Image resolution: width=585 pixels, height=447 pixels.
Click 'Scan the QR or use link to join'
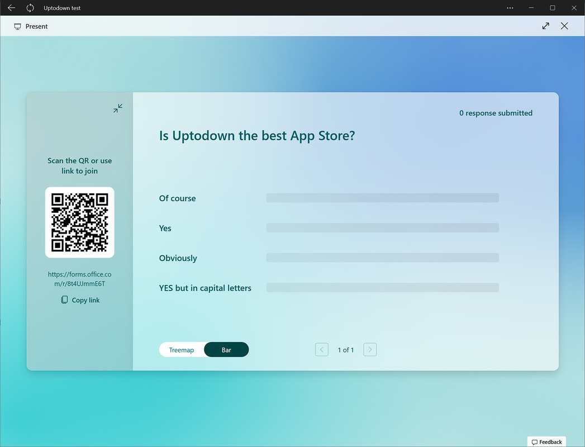pos(79,165)
